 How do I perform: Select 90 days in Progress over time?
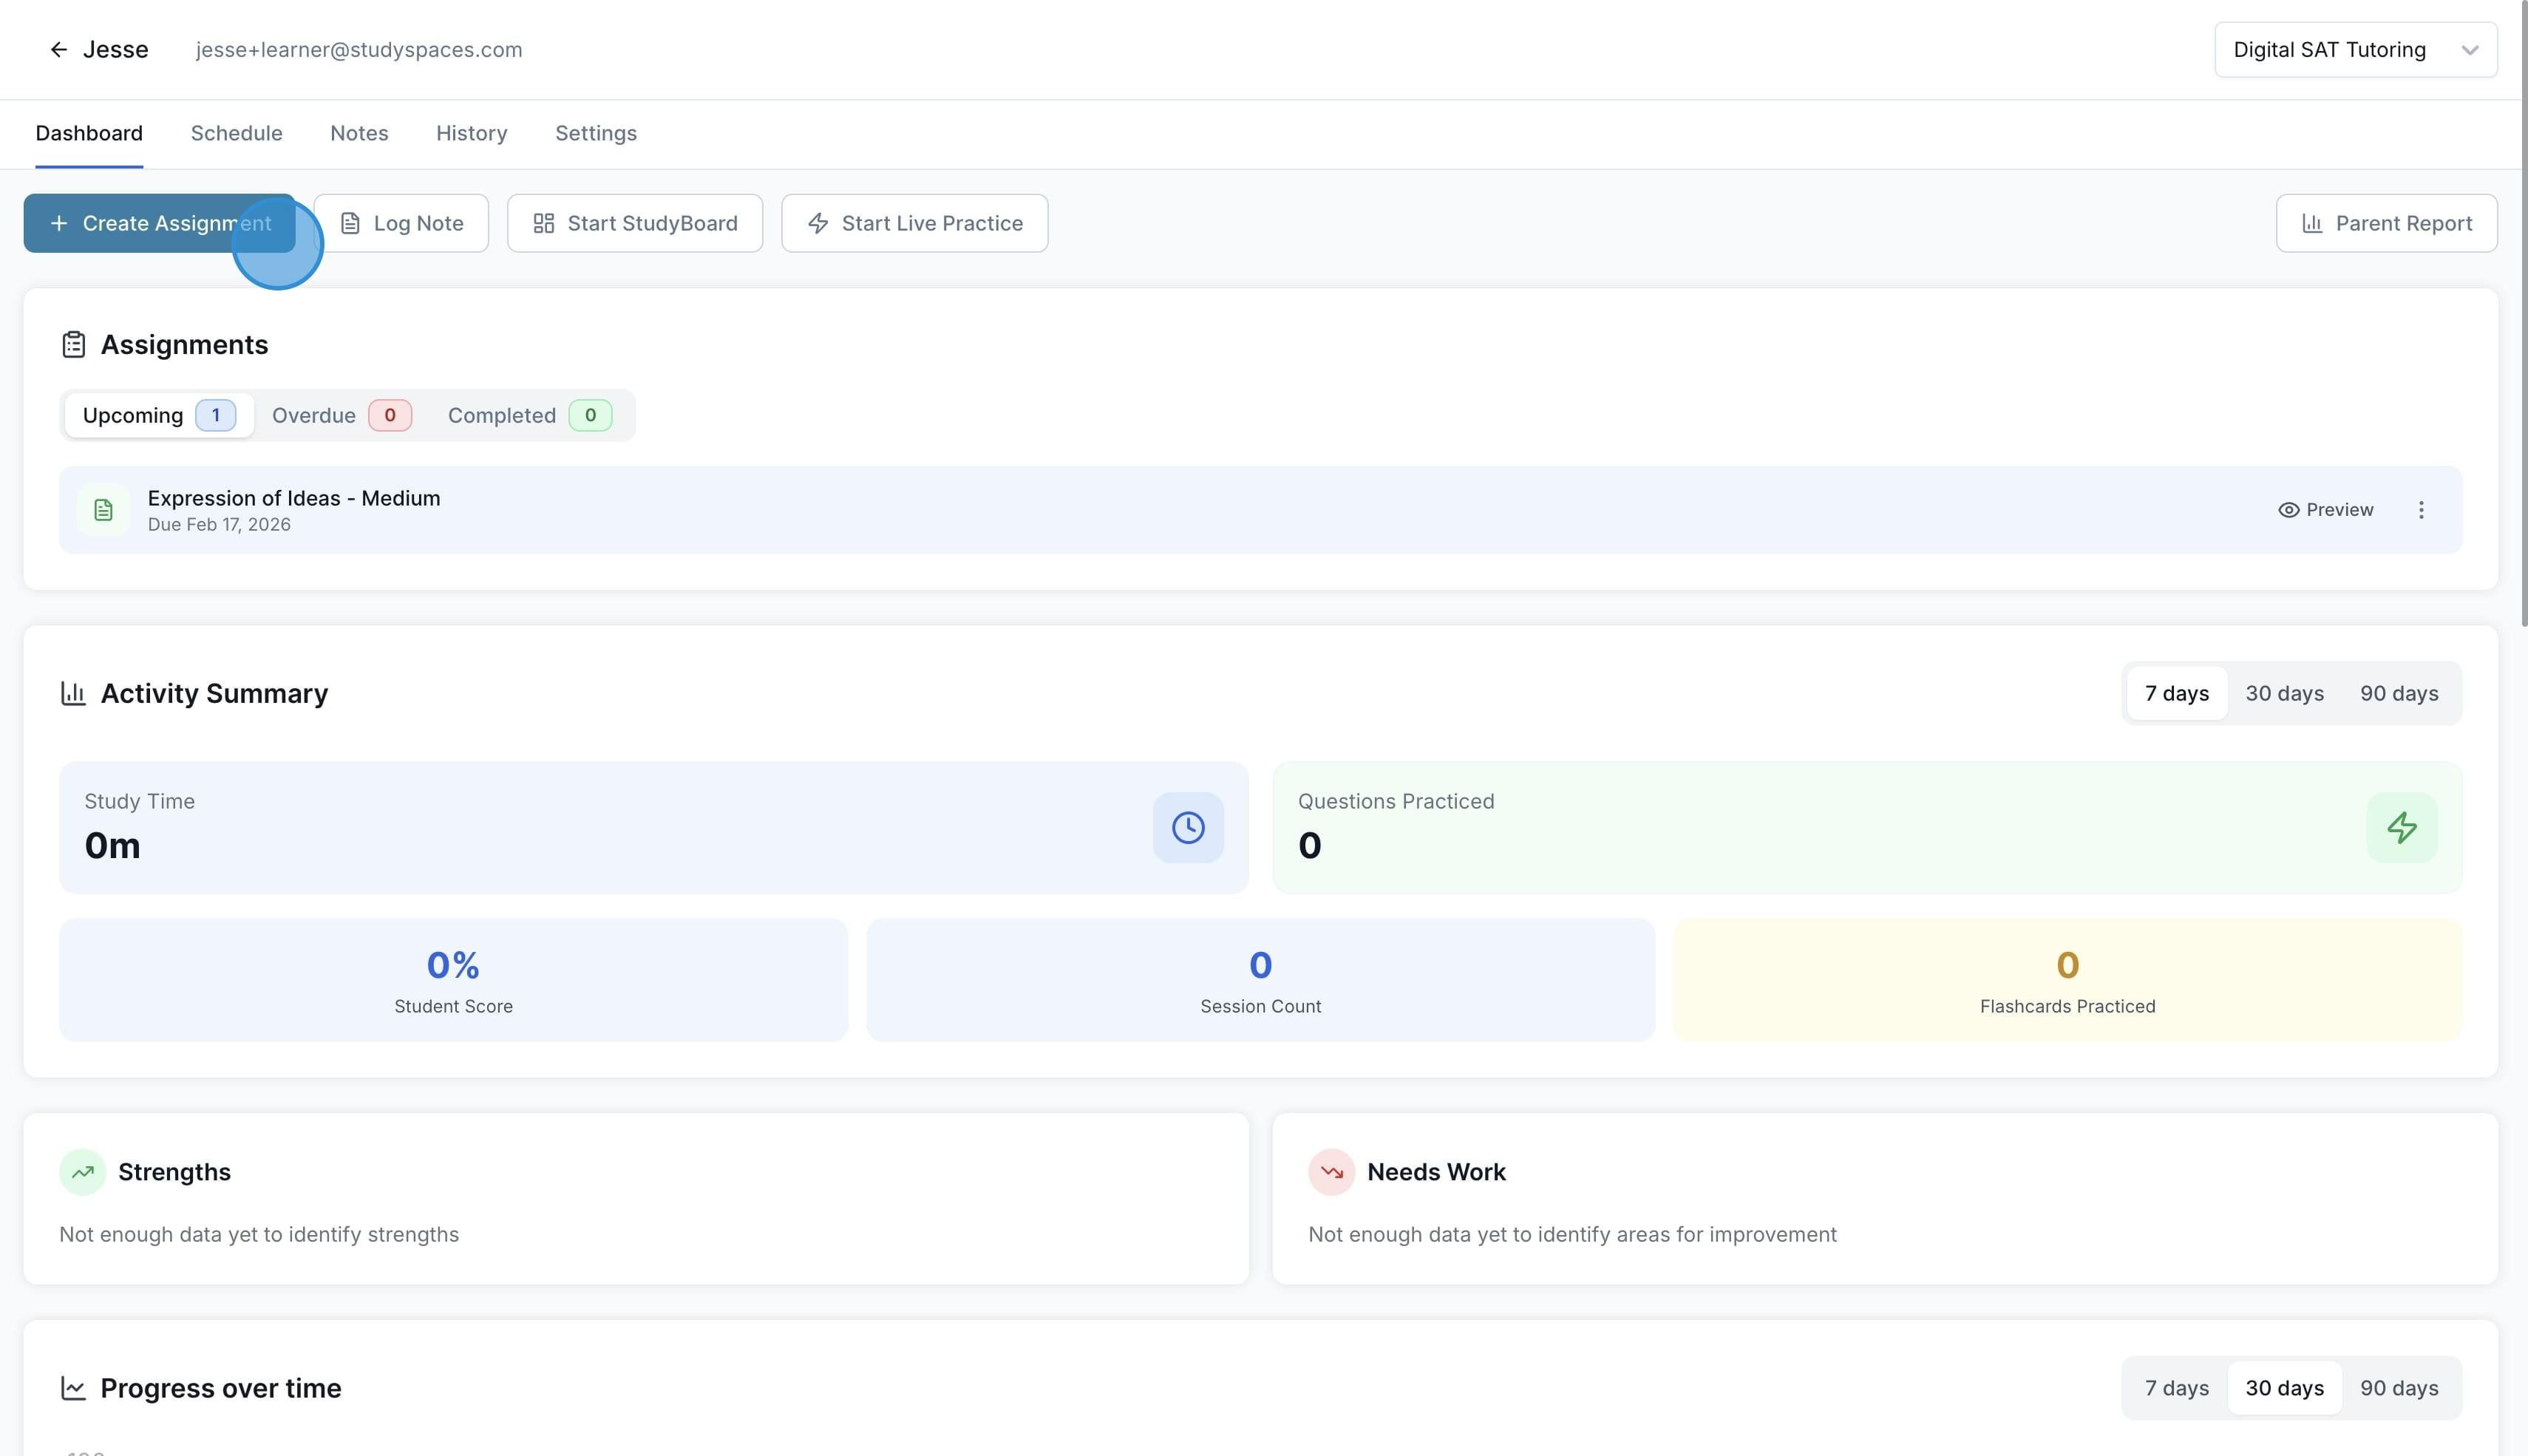[x=2399, y=1388]
